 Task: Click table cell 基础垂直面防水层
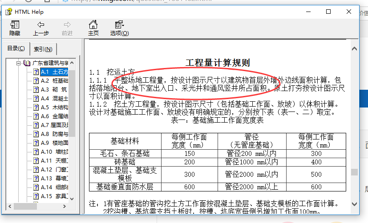coord(125,187)
